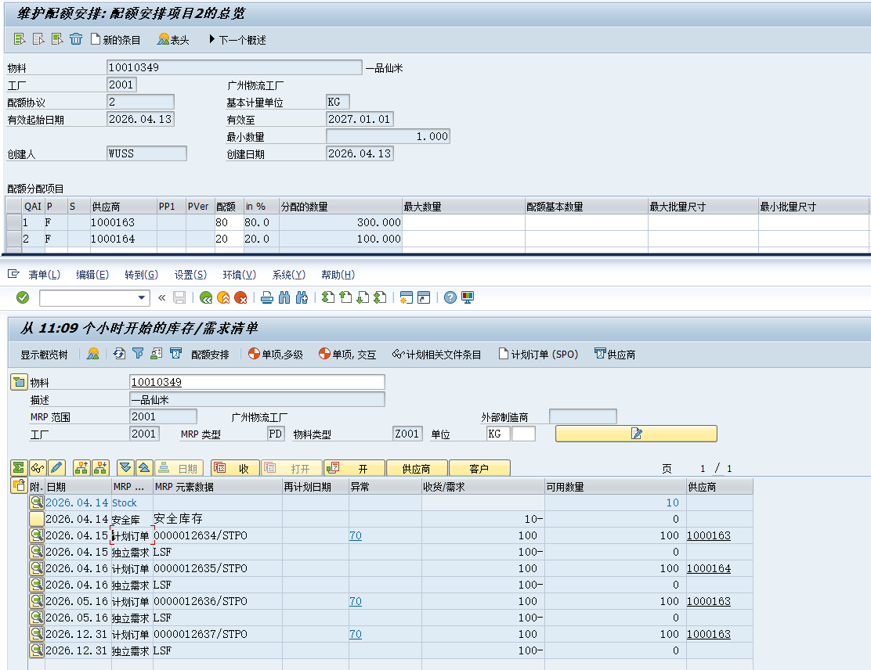Viewport: 871px width, 670px height.
Task: Click the funnel filter icon
Action: (x=138, y=354)
